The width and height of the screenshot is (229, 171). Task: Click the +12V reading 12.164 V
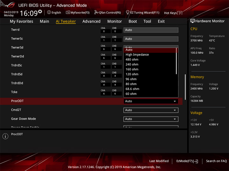(x=196, y=124)
